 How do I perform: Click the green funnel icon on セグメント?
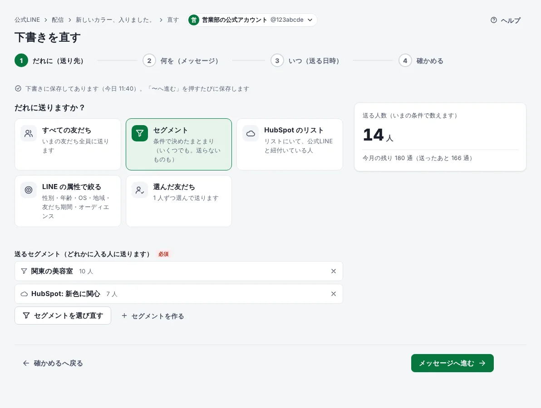(140, 133)
